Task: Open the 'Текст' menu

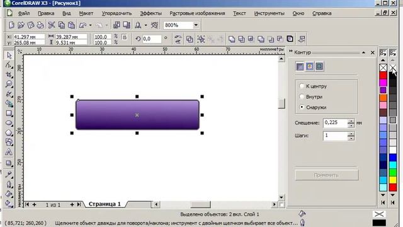Action: (x=239, y=13)
